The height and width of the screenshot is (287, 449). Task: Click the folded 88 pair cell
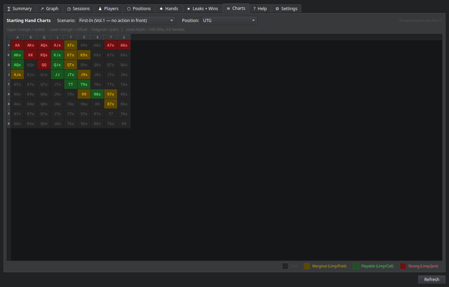coord(98,104)
